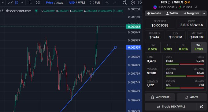Open Alerts for this pair

[x=191, y=97]
